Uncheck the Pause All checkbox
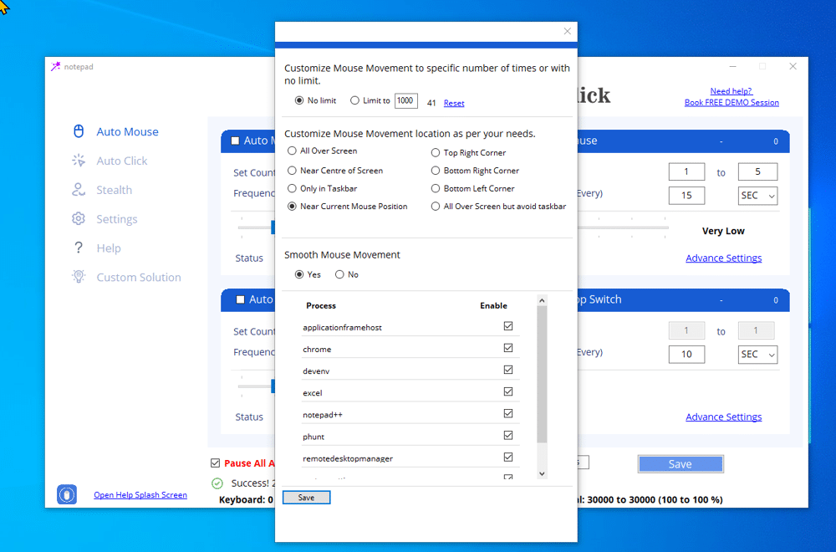 coord(216,463)
